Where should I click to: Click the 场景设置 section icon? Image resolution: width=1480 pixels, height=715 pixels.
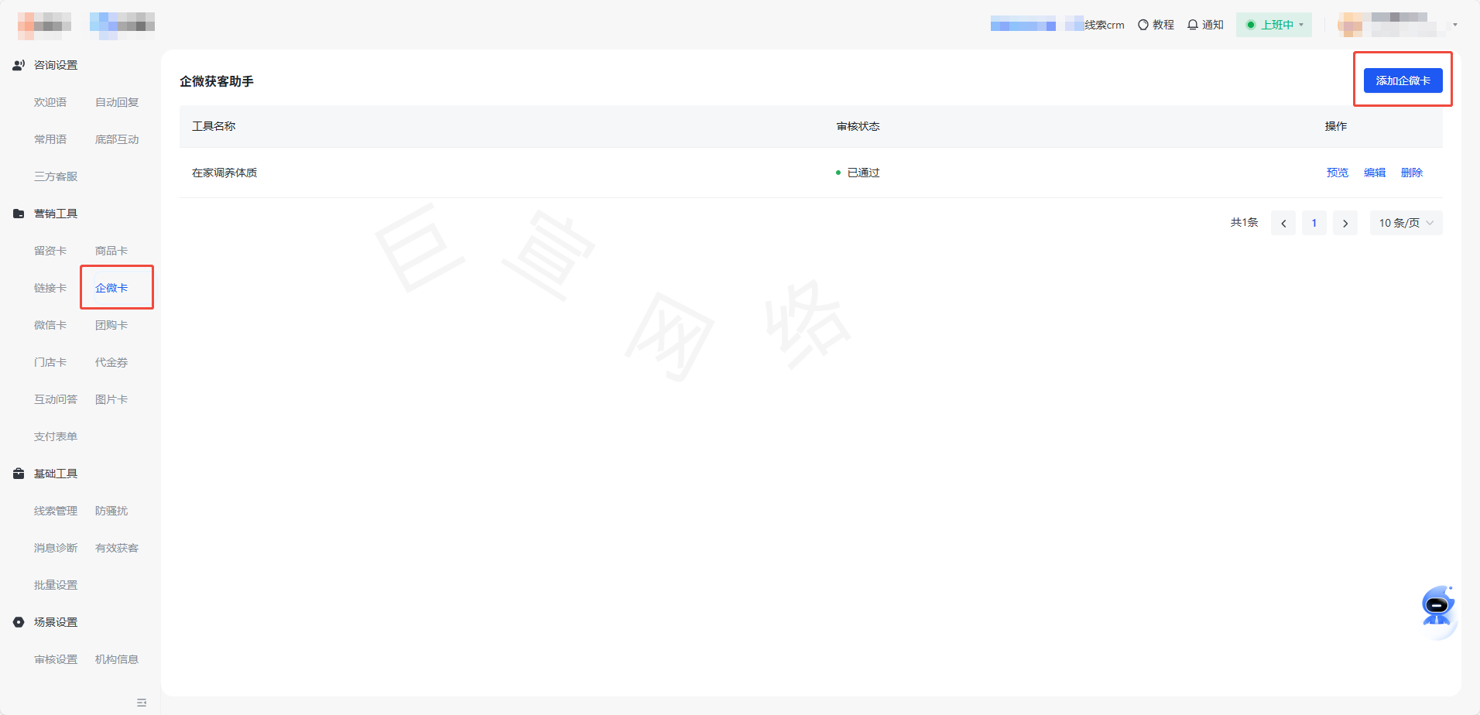point(19,622)
